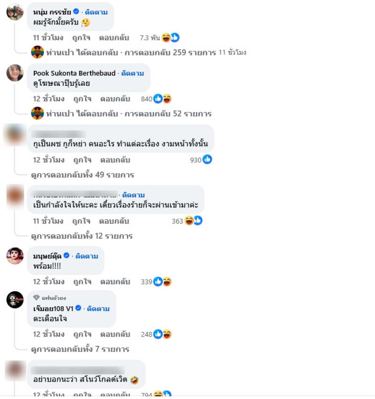Click Pook Sukonta Berthebaud's profile picture

click(15, 73)
